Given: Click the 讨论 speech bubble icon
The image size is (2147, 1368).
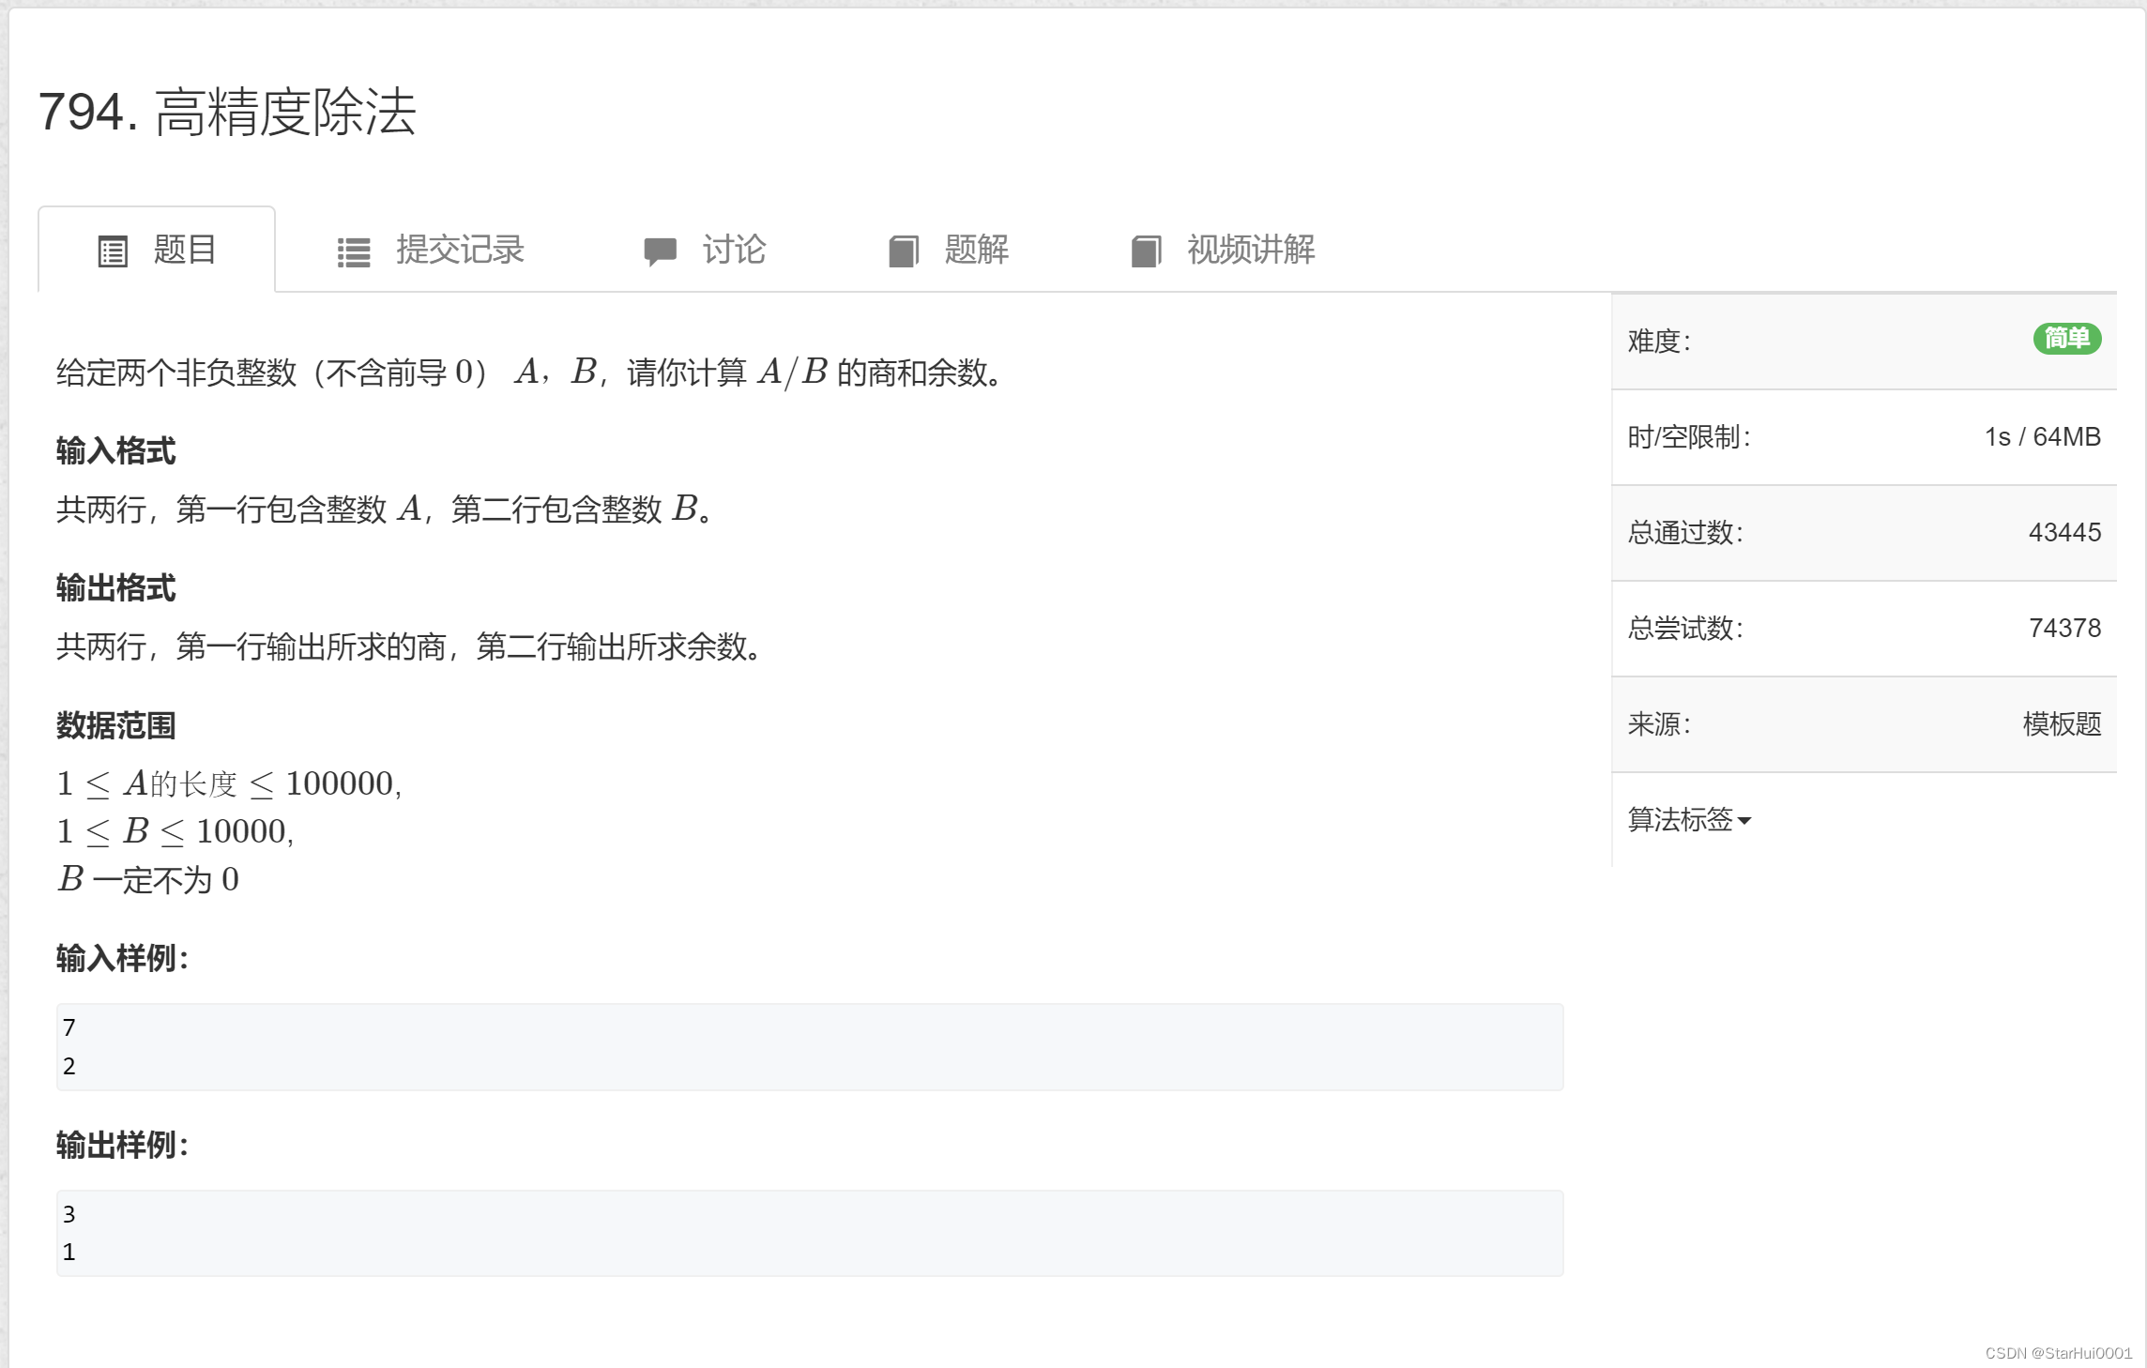Looking at the screenshot, I should (x=660, y=251).
